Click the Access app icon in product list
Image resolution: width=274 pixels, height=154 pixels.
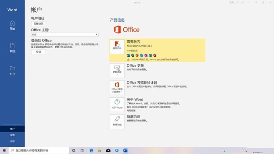pyautogui.click(x=155, y=55)
